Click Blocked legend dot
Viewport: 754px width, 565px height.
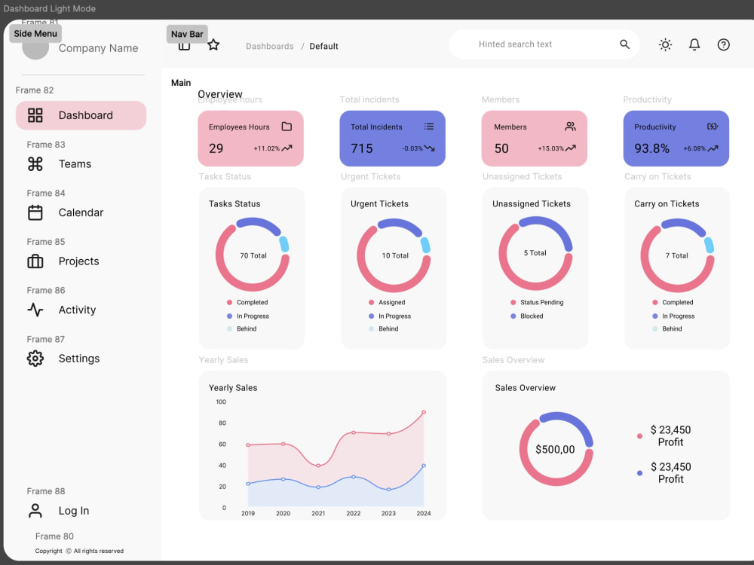pos(513,316)
